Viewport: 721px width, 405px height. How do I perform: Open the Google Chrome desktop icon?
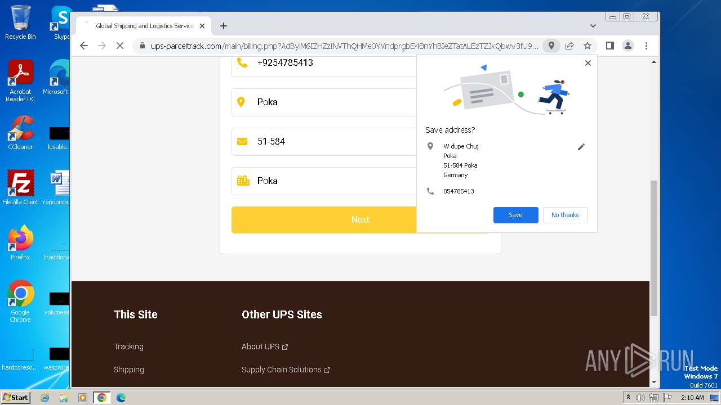point(20,301)
